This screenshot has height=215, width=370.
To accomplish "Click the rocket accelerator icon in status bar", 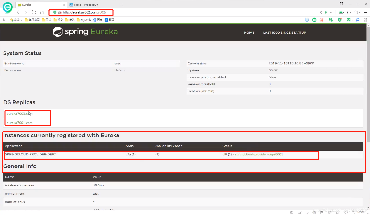I will coord(300,212).
